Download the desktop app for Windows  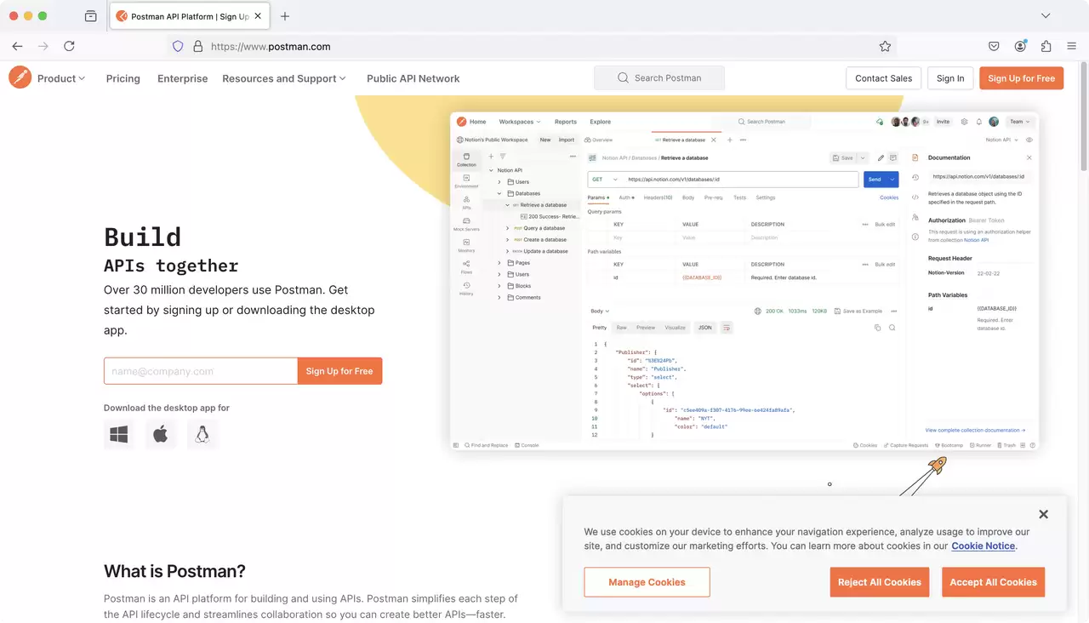point(119,435)
